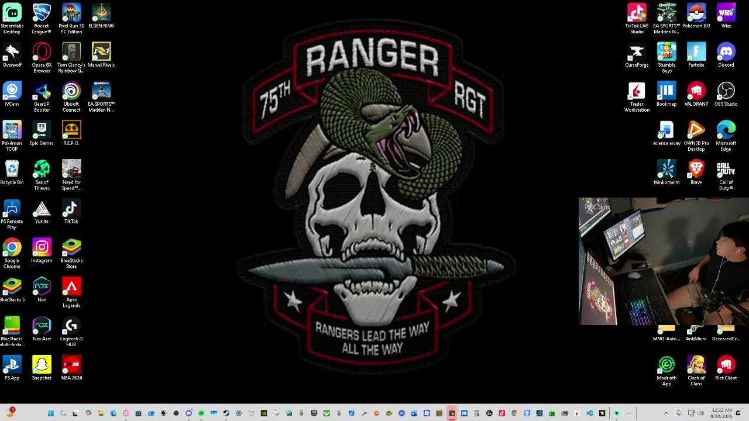749x421 pixels.
Task: Open the VALORANT desktop icon
Action: [x=696, y=95]
